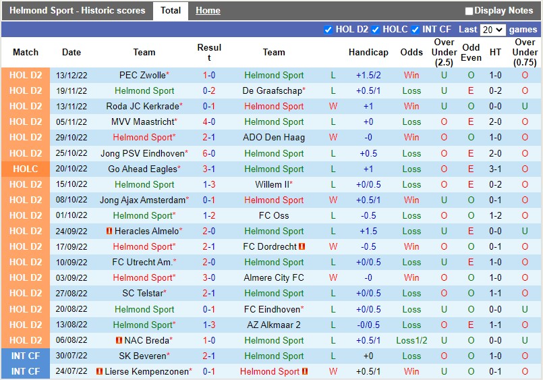Click the red card icon beside Heracles Almelo
543x380 pixels.
click(109, 231)
